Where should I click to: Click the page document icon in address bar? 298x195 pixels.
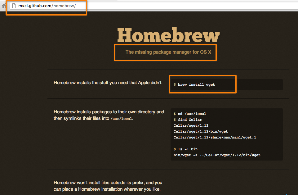point(14,6)
